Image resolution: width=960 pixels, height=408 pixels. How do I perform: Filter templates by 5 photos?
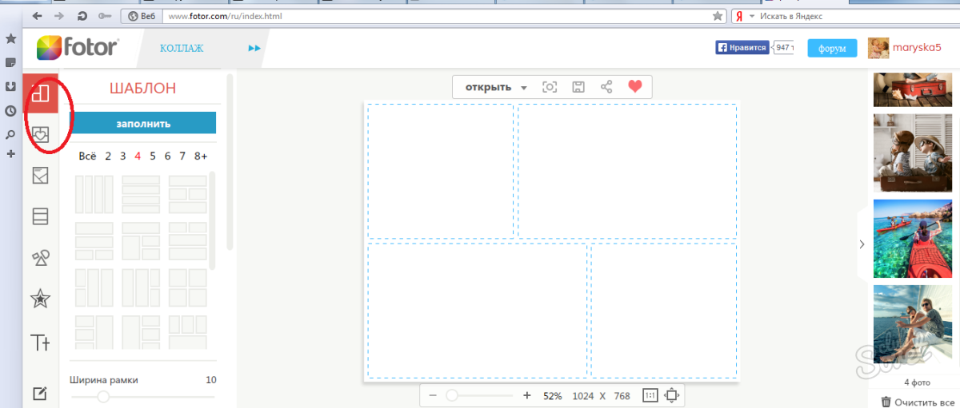tap(153, 156)
